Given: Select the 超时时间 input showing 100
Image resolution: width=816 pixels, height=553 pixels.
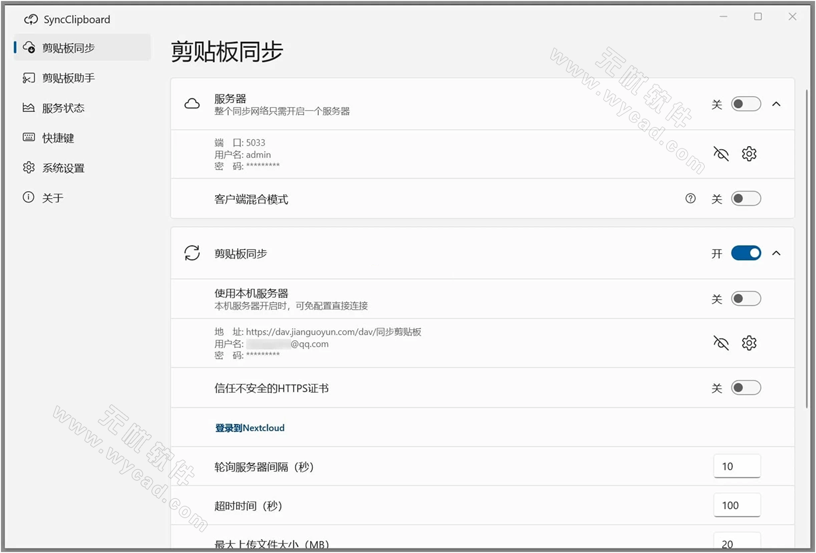Looking at the screenshot, I should [737, 505].
